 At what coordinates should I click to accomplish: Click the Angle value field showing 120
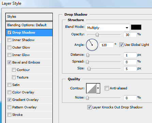tap(107, 45)
